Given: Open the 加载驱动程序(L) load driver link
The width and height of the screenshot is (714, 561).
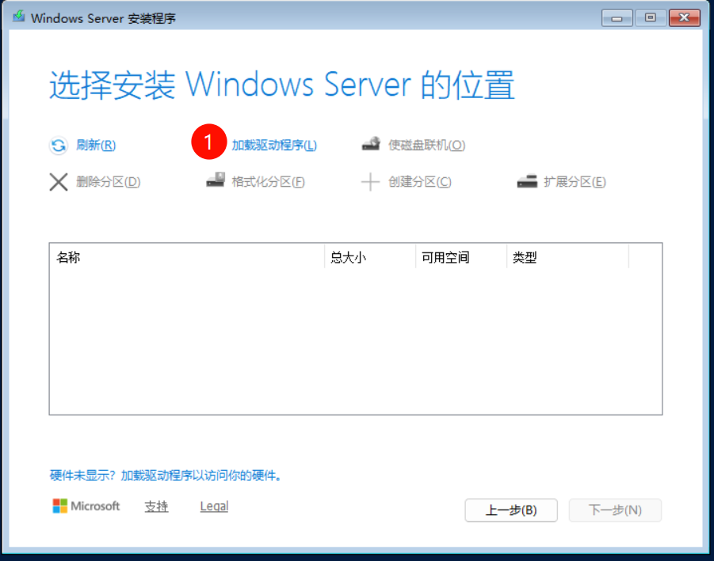Looking at the screenshot, I should (273, 146).
